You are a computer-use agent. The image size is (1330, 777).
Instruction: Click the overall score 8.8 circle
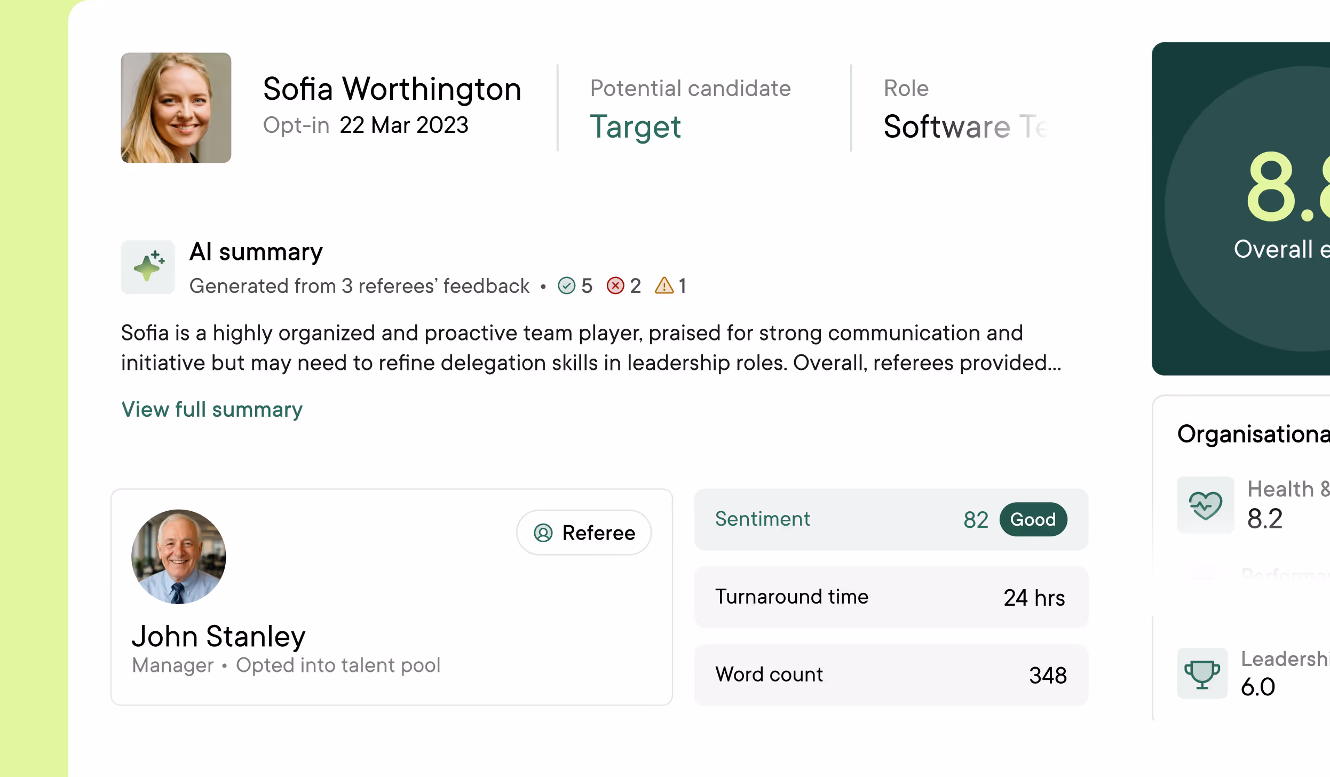pos(1281,208)
